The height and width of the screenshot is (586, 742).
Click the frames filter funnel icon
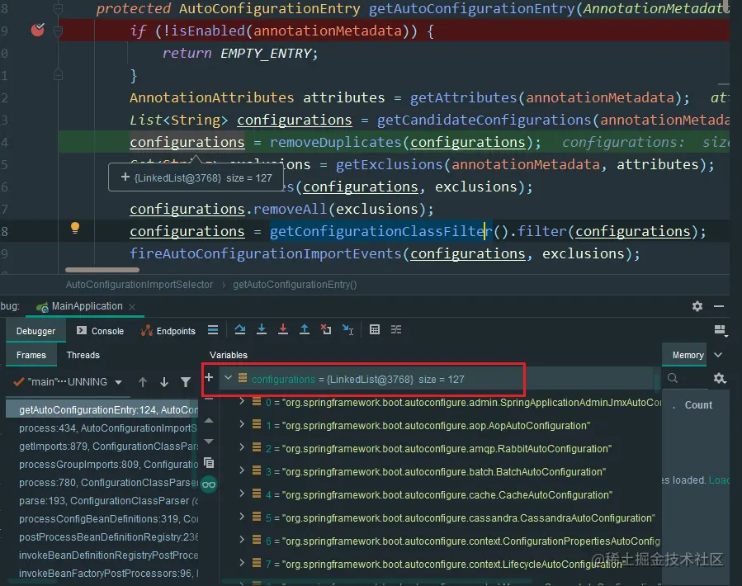pyautogui.click(x=186, y=382)
